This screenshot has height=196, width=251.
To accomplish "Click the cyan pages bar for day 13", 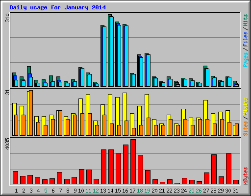I will (104, 56).
